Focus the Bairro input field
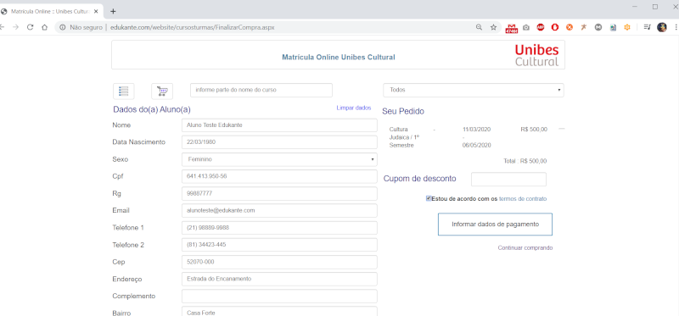This screenshot has height=316, width=679. 279,312
